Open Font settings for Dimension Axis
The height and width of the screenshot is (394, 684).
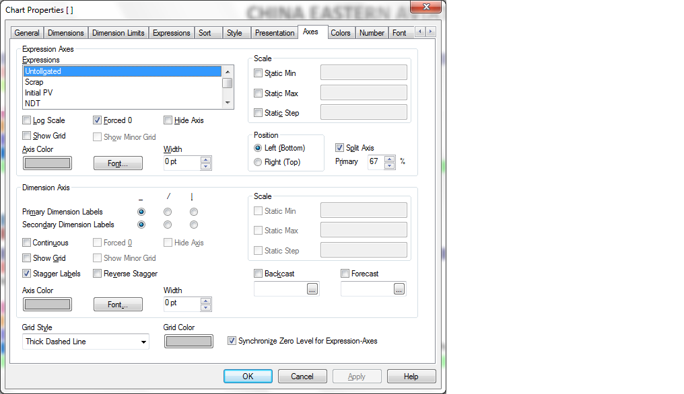tap(118, 304)
